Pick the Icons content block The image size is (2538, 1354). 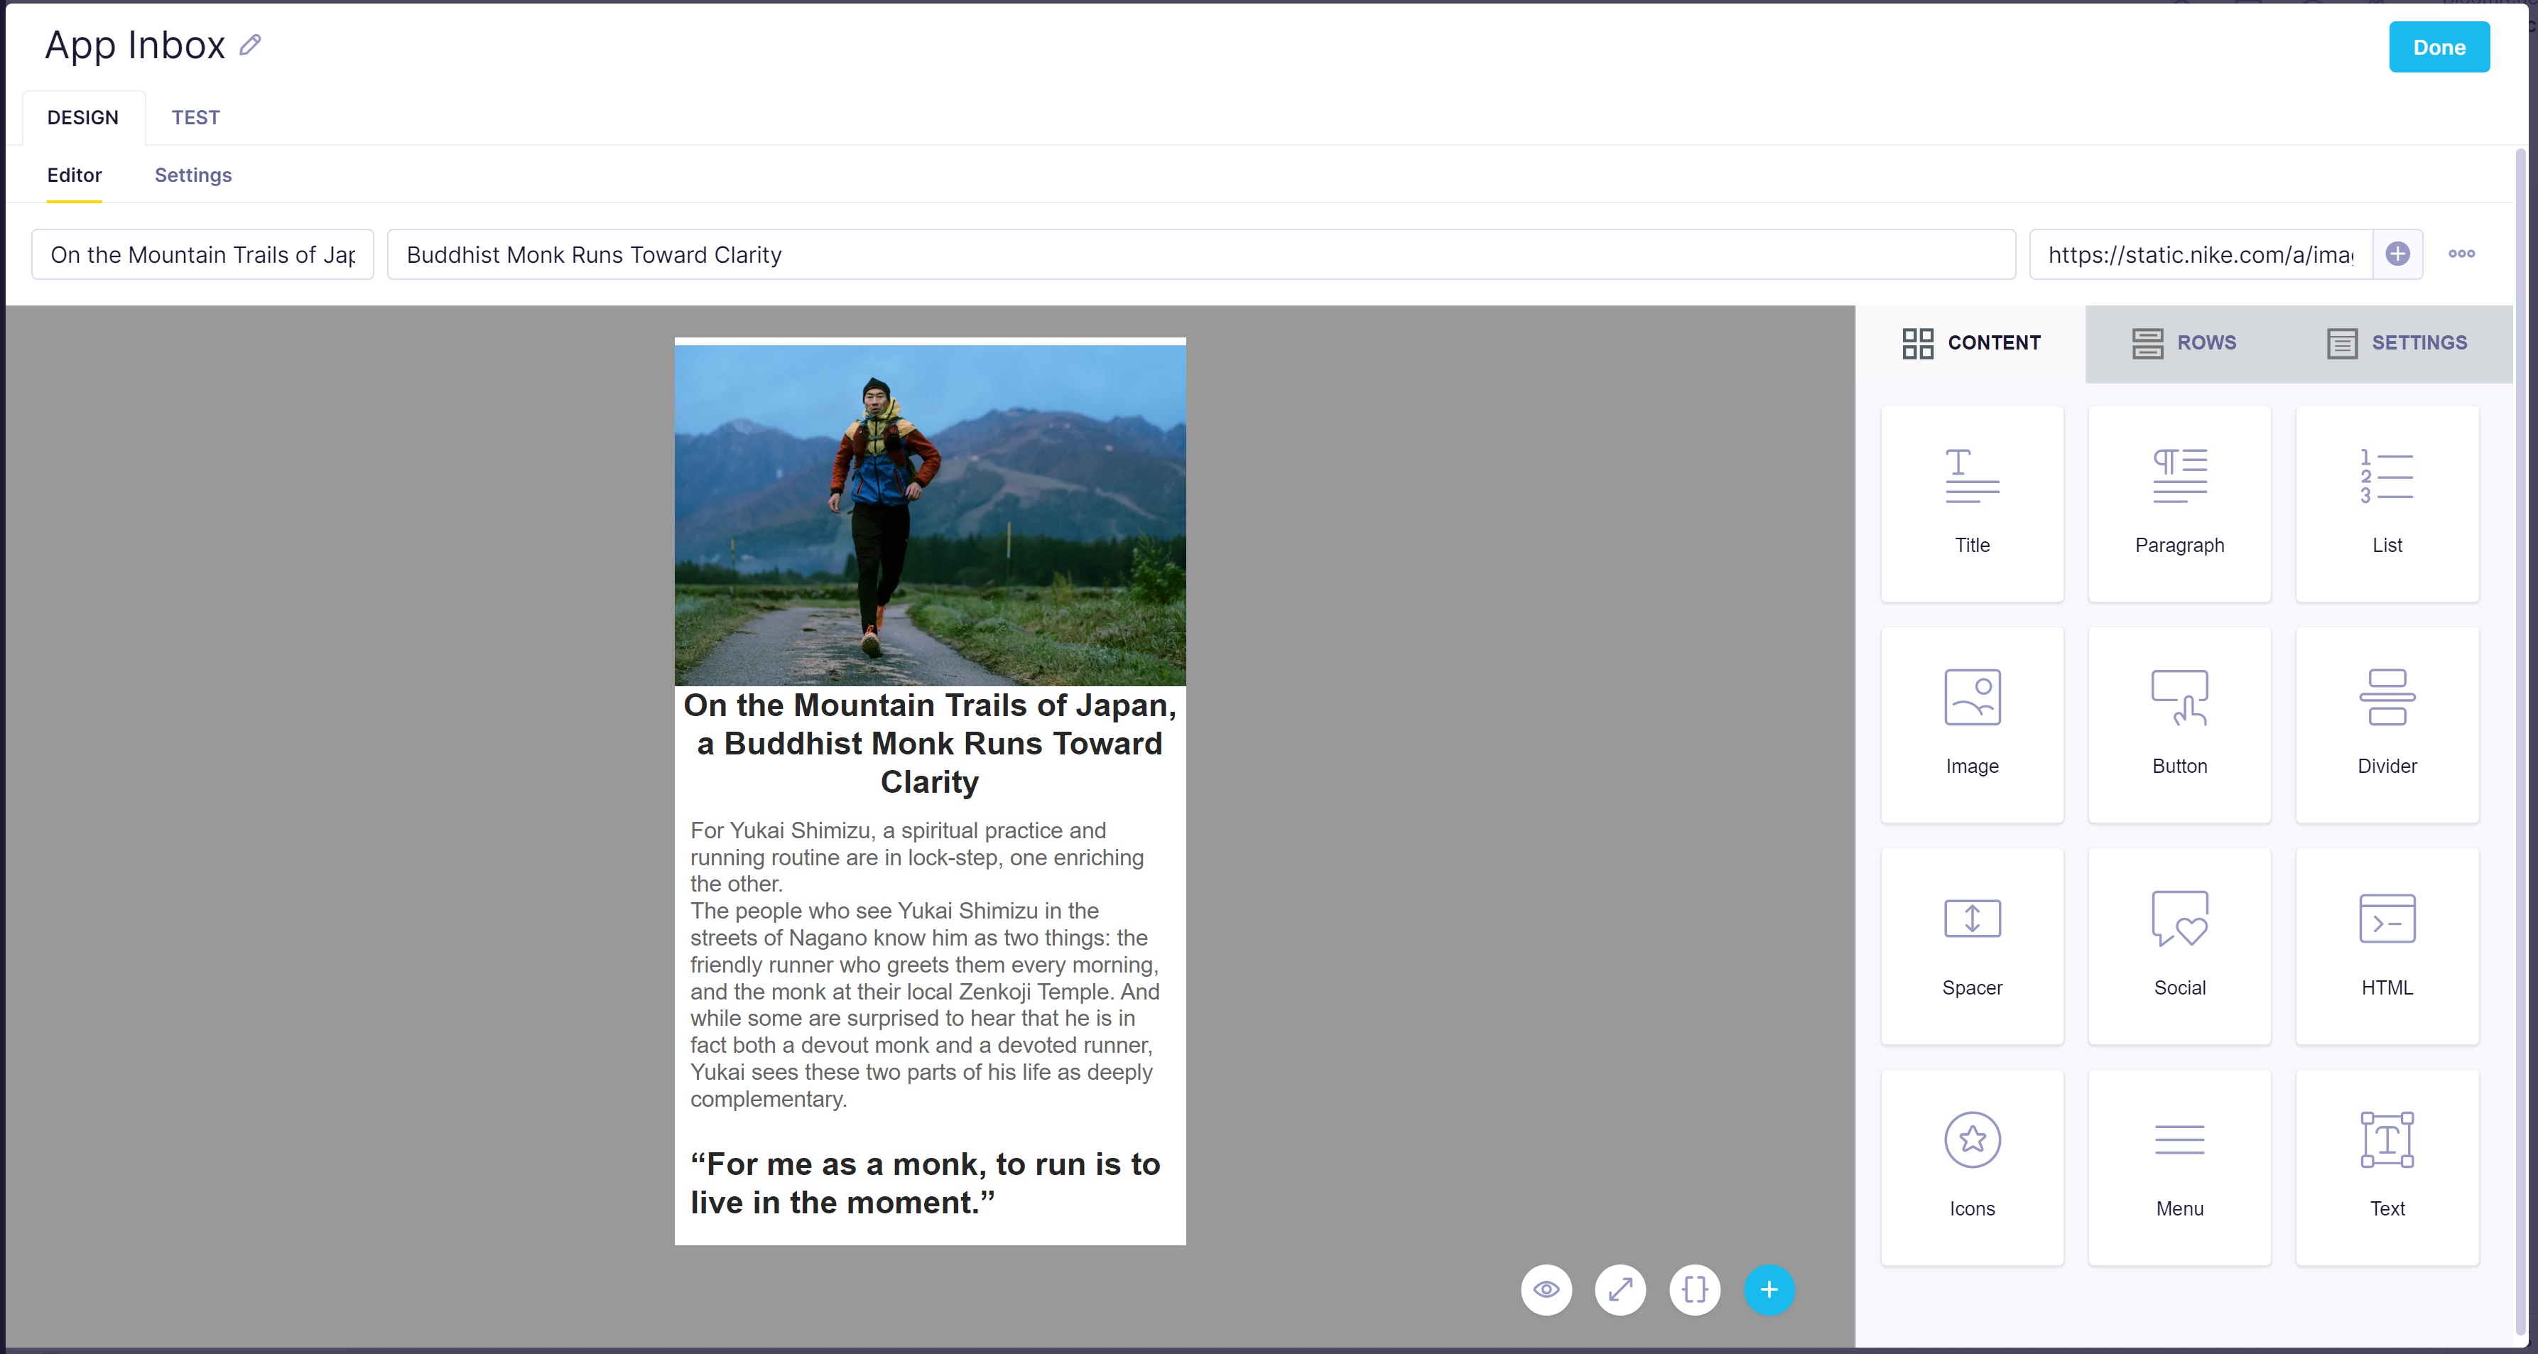(x=1971, y=1166)
